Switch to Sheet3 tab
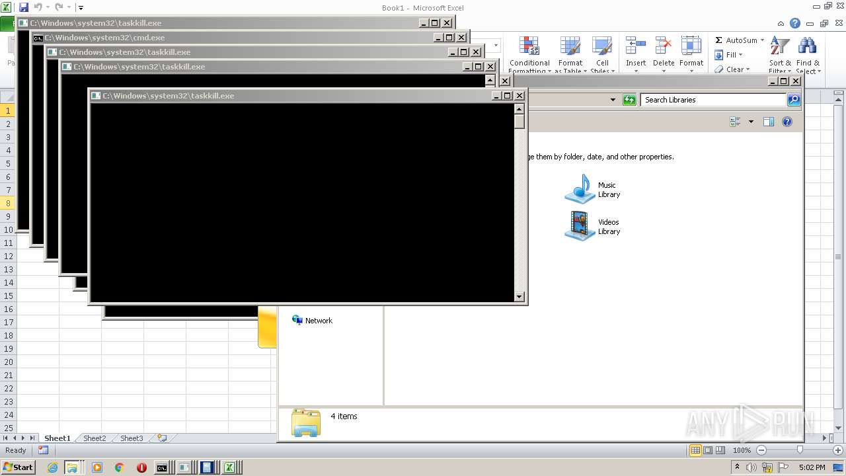Screen dimensions: 846x476 (131, 438)
